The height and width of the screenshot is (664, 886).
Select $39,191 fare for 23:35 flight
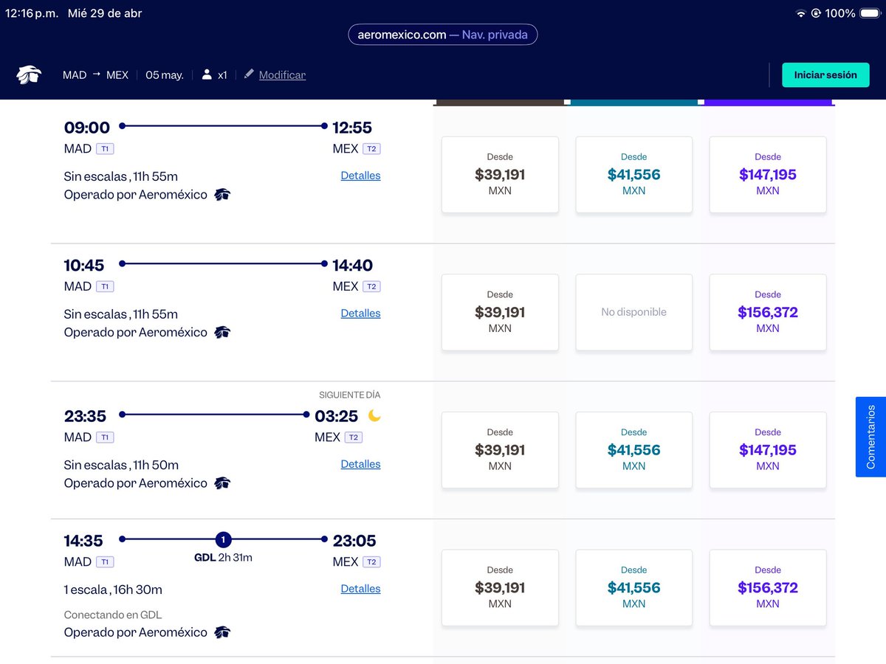(x=500, y=450)
